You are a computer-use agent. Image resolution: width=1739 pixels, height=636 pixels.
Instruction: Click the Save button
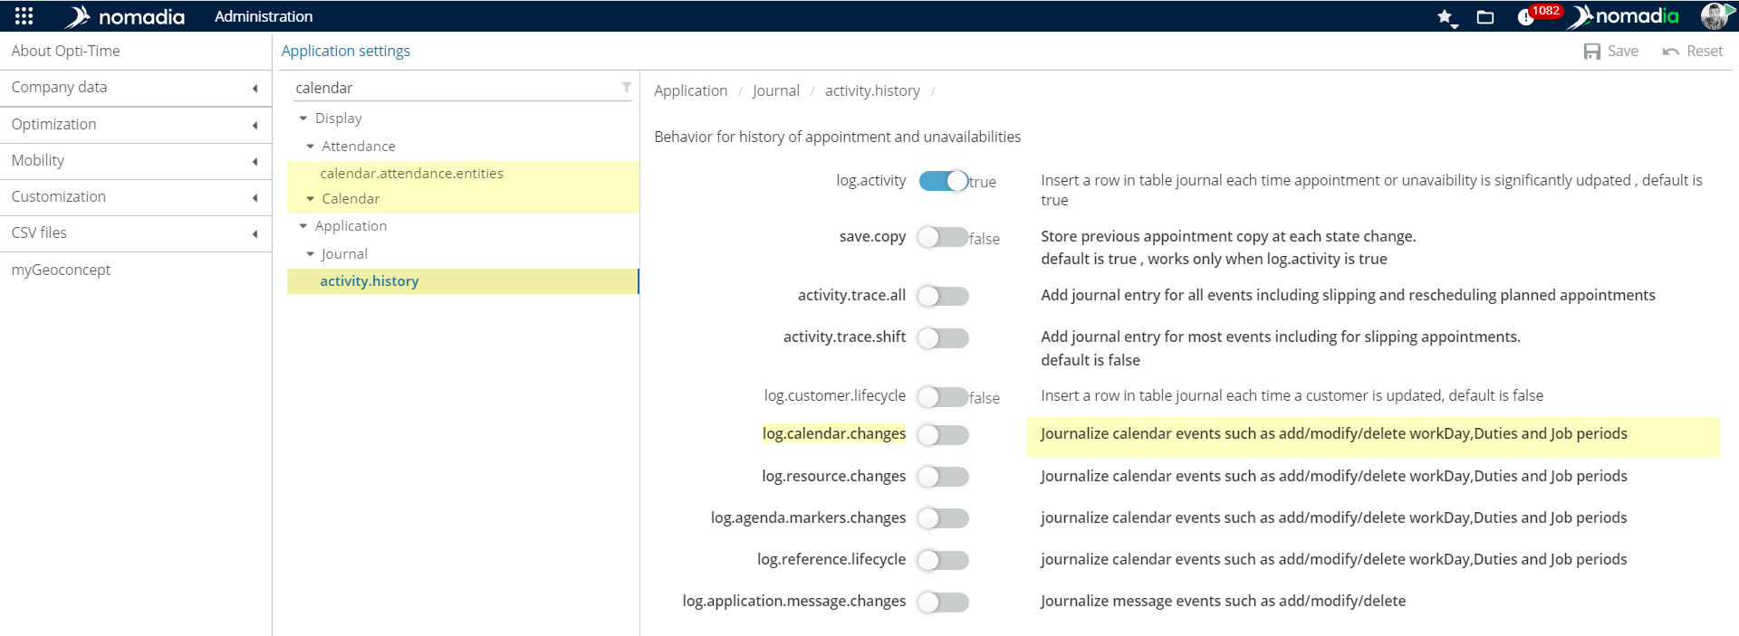[x=1610, y=52]
